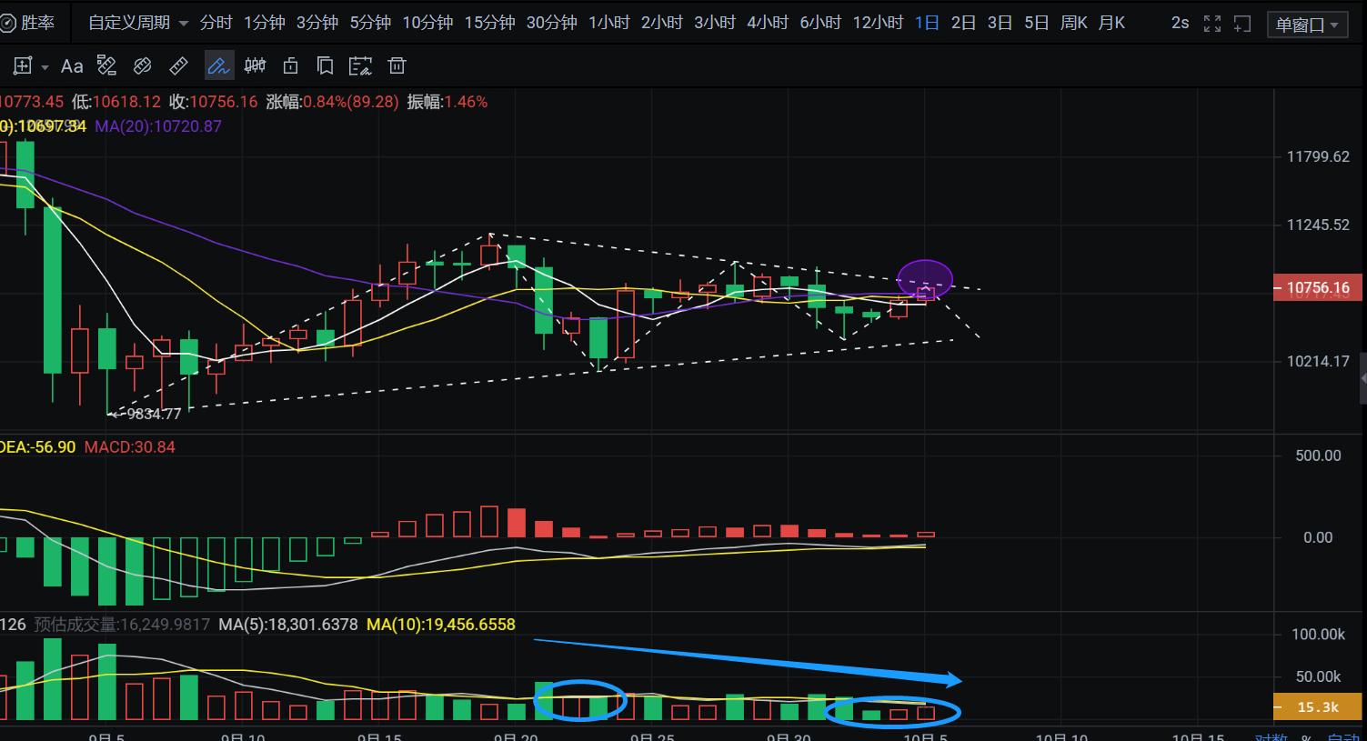Click the eraser tool icon
This screenshot has height=741, width=1367.
pos(143,65)
